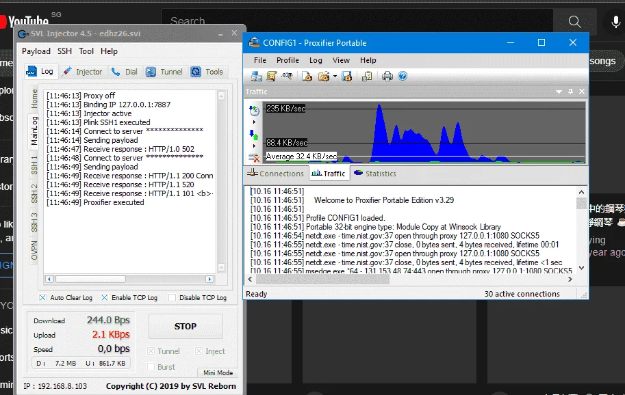Click 'Proxifier executed' line in SVL log
The image size is (625, 395).
coord(114,202)
